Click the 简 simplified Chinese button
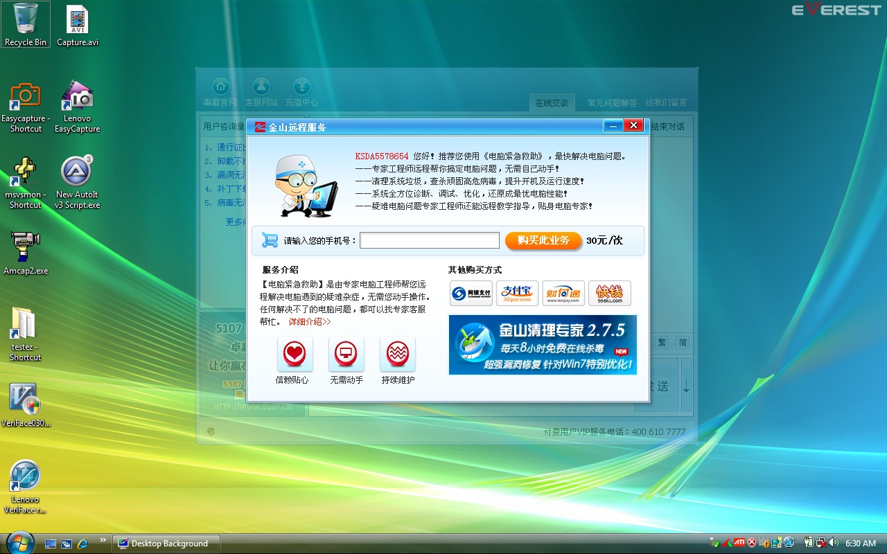This screenshot has width=887, height=554. click(x=683, y=342)
